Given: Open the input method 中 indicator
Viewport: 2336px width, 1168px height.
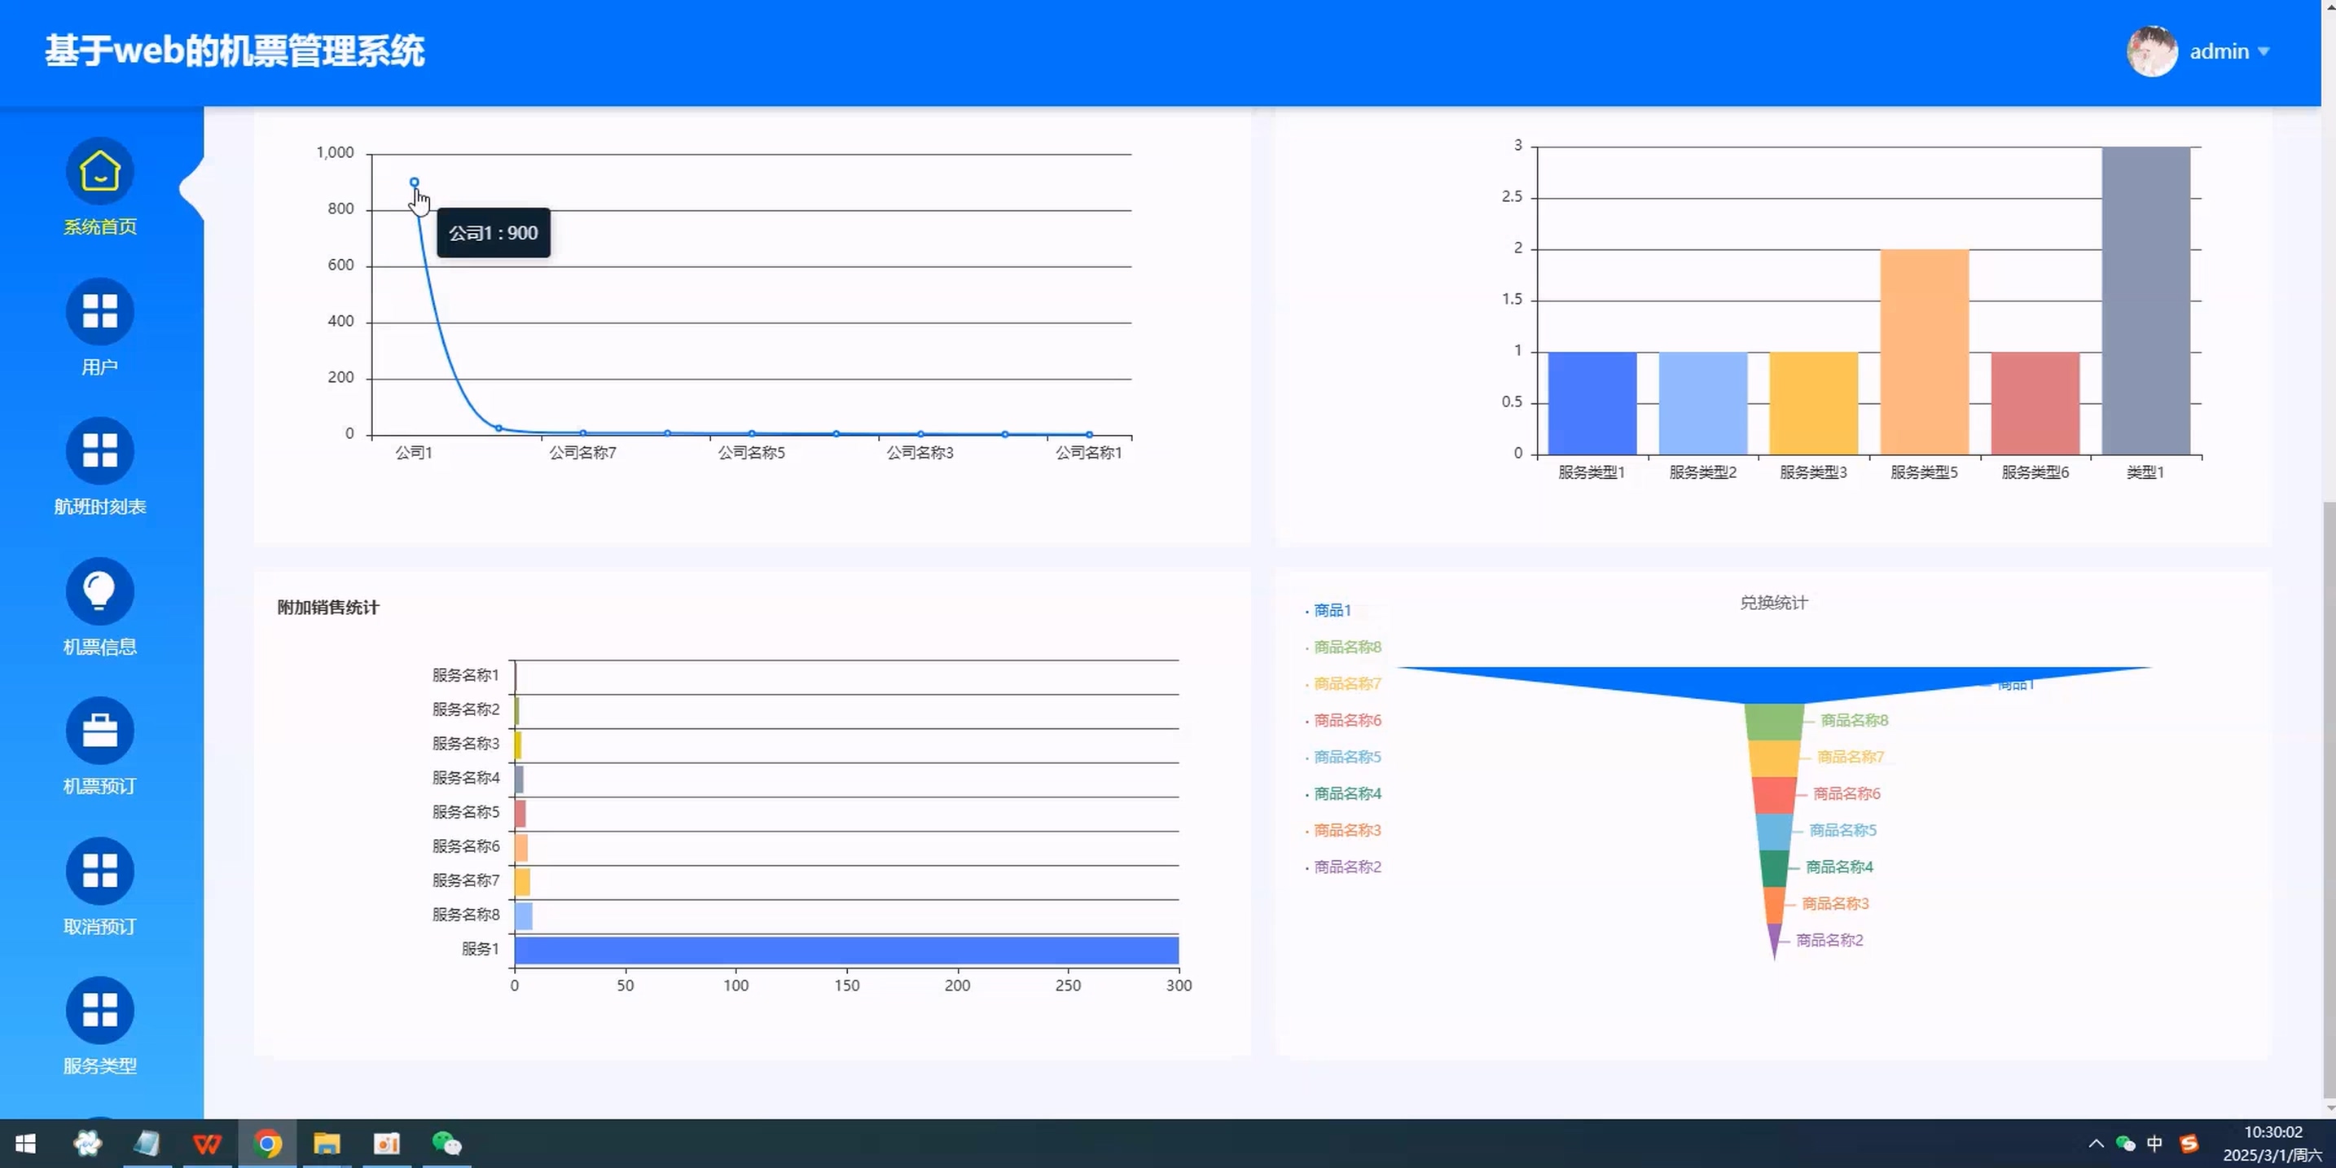Looking at the screenshot, I should click(2154, 1144).
